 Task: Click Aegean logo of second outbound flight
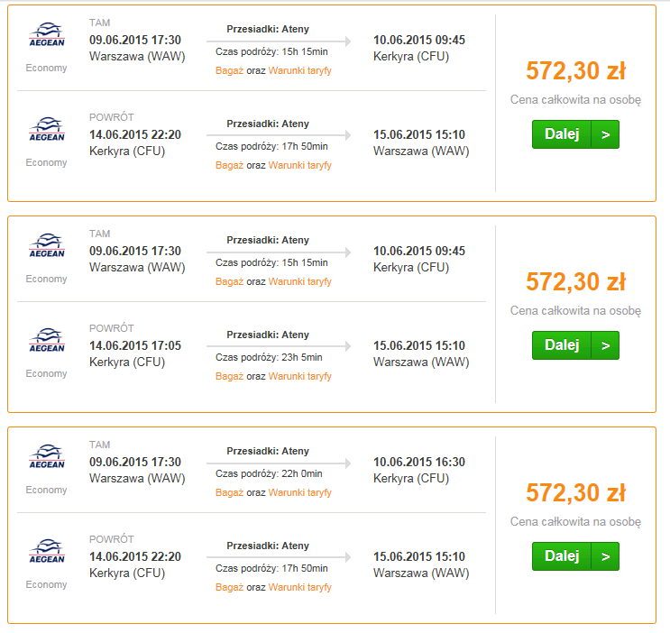tap(47, 245)
